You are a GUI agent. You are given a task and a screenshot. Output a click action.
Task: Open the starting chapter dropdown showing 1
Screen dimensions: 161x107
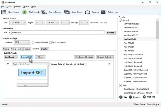click(x=65, y=23)
